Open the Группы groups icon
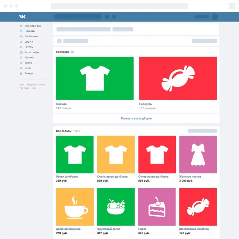Screen dimensions: 239x239 (21, 47)
